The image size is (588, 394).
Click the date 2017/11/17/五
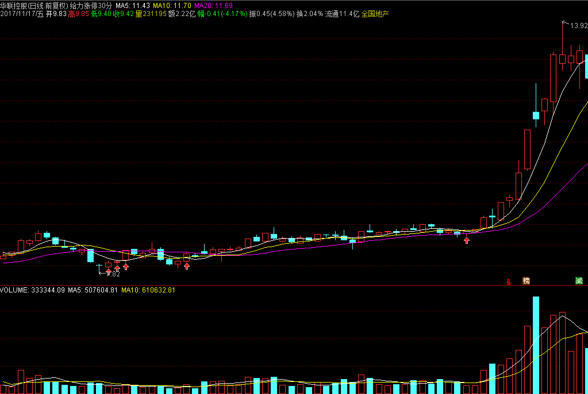22,14
